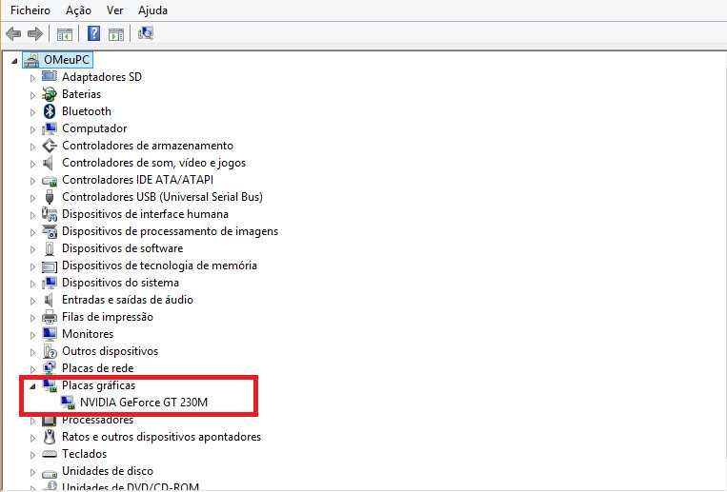Open the Ajuda menu

pyautogui.click(x=152, y=10)
